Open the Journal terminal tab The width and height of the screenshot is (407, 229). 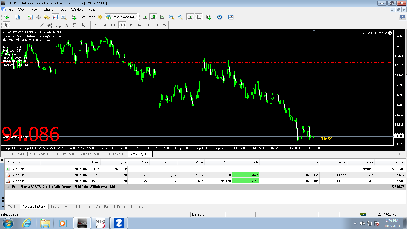[x=139, y=206]
